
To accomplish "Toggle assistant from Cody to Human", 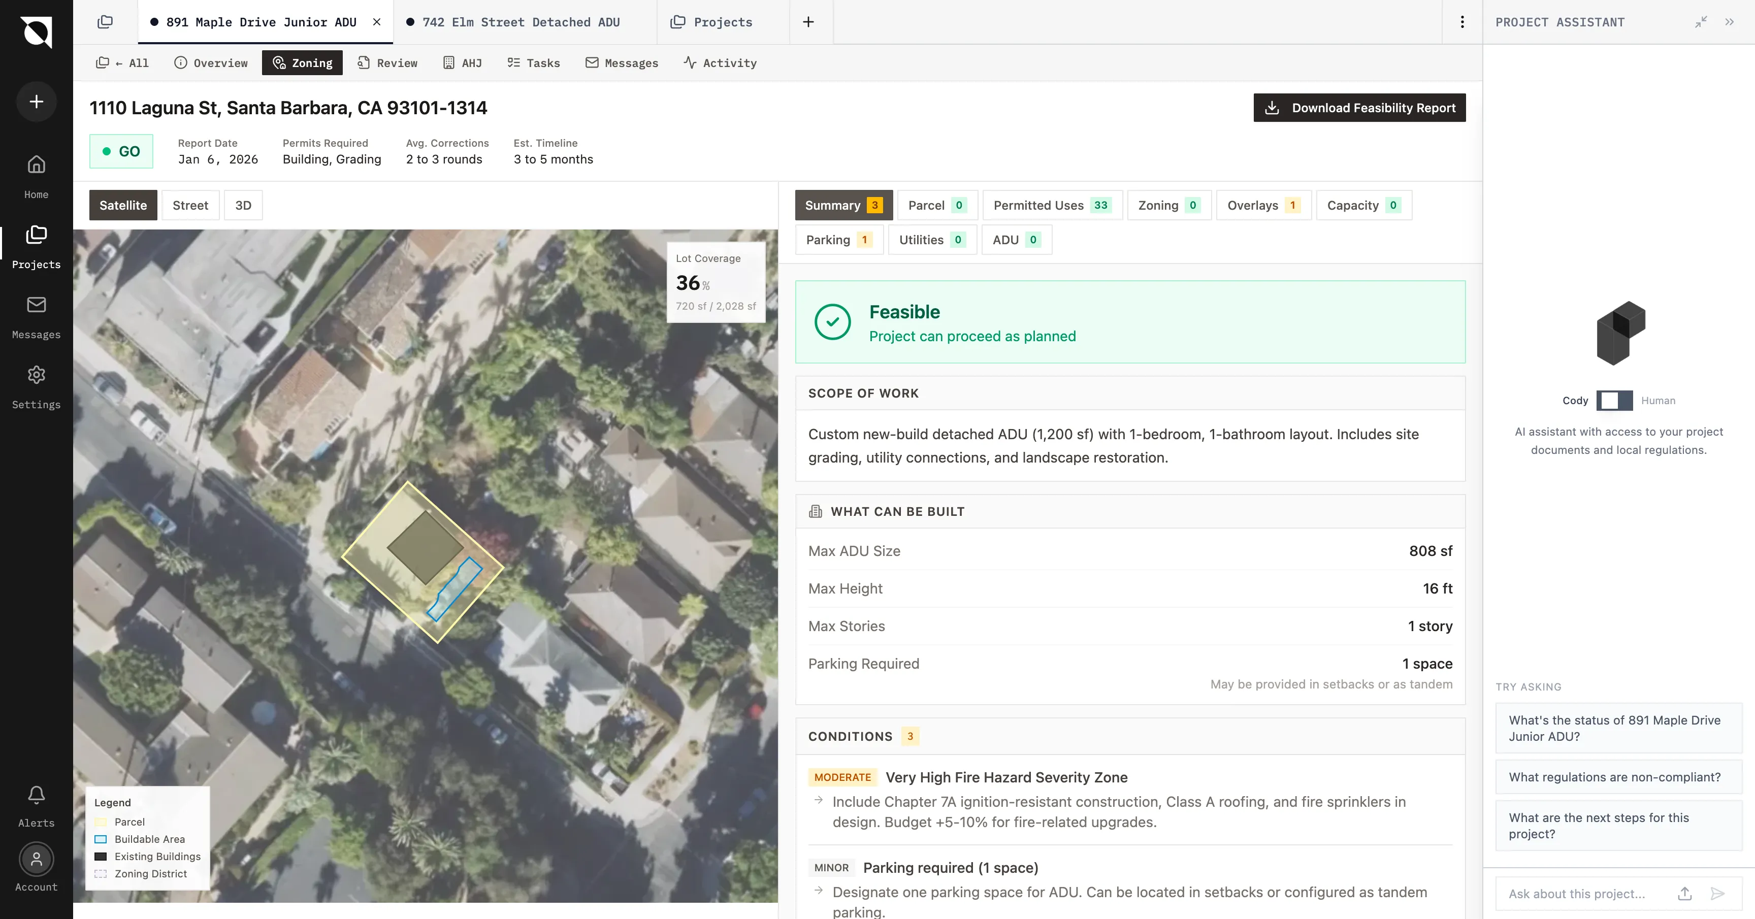I will [1615, 401].
